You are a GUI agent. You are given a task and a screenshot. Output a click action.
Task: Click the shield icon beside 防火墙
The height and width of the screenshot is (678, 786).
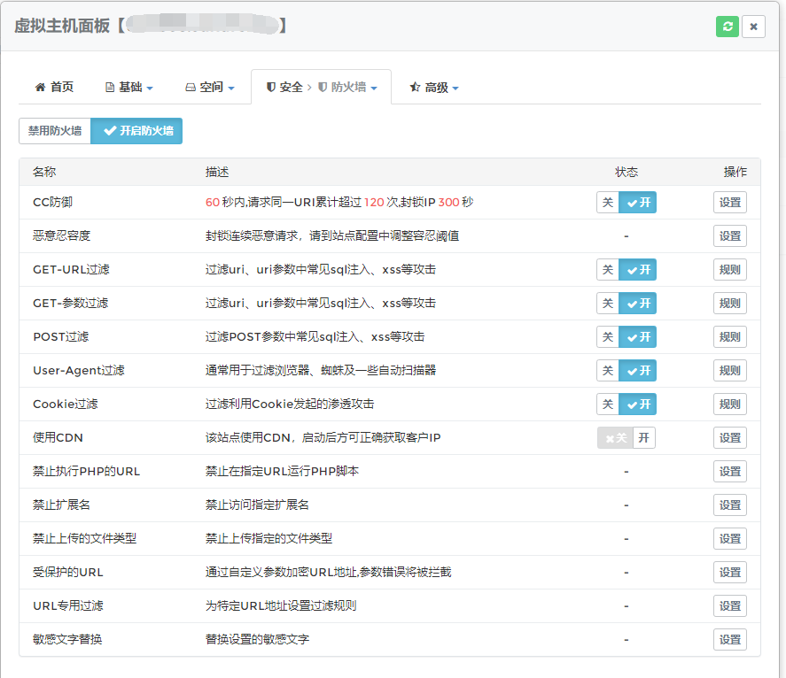pos(323,87)
